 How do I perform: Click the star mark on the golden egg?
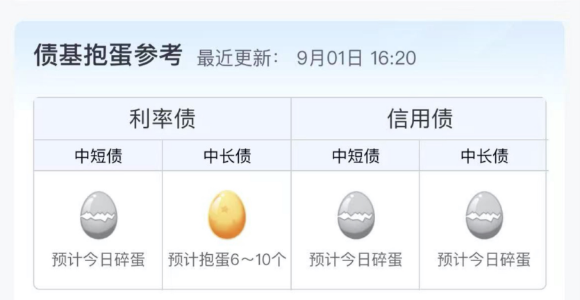tap(224, 209)
